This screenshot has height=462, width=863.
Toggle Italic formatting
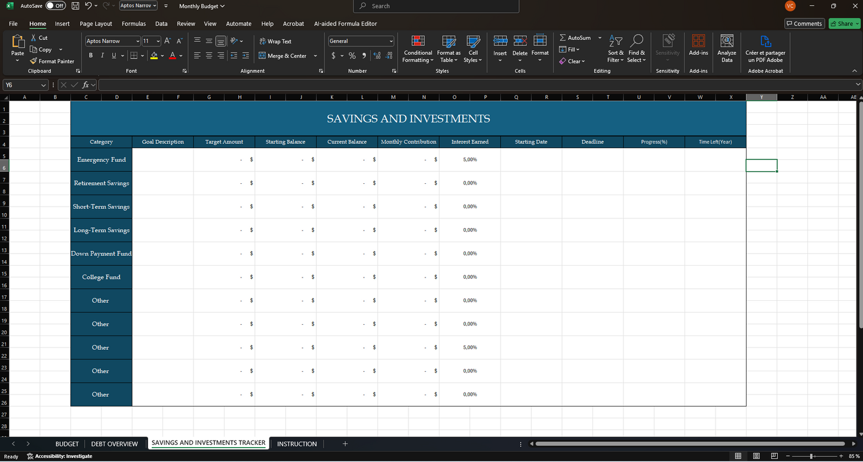pyautogui.click(x=102, y=56)
